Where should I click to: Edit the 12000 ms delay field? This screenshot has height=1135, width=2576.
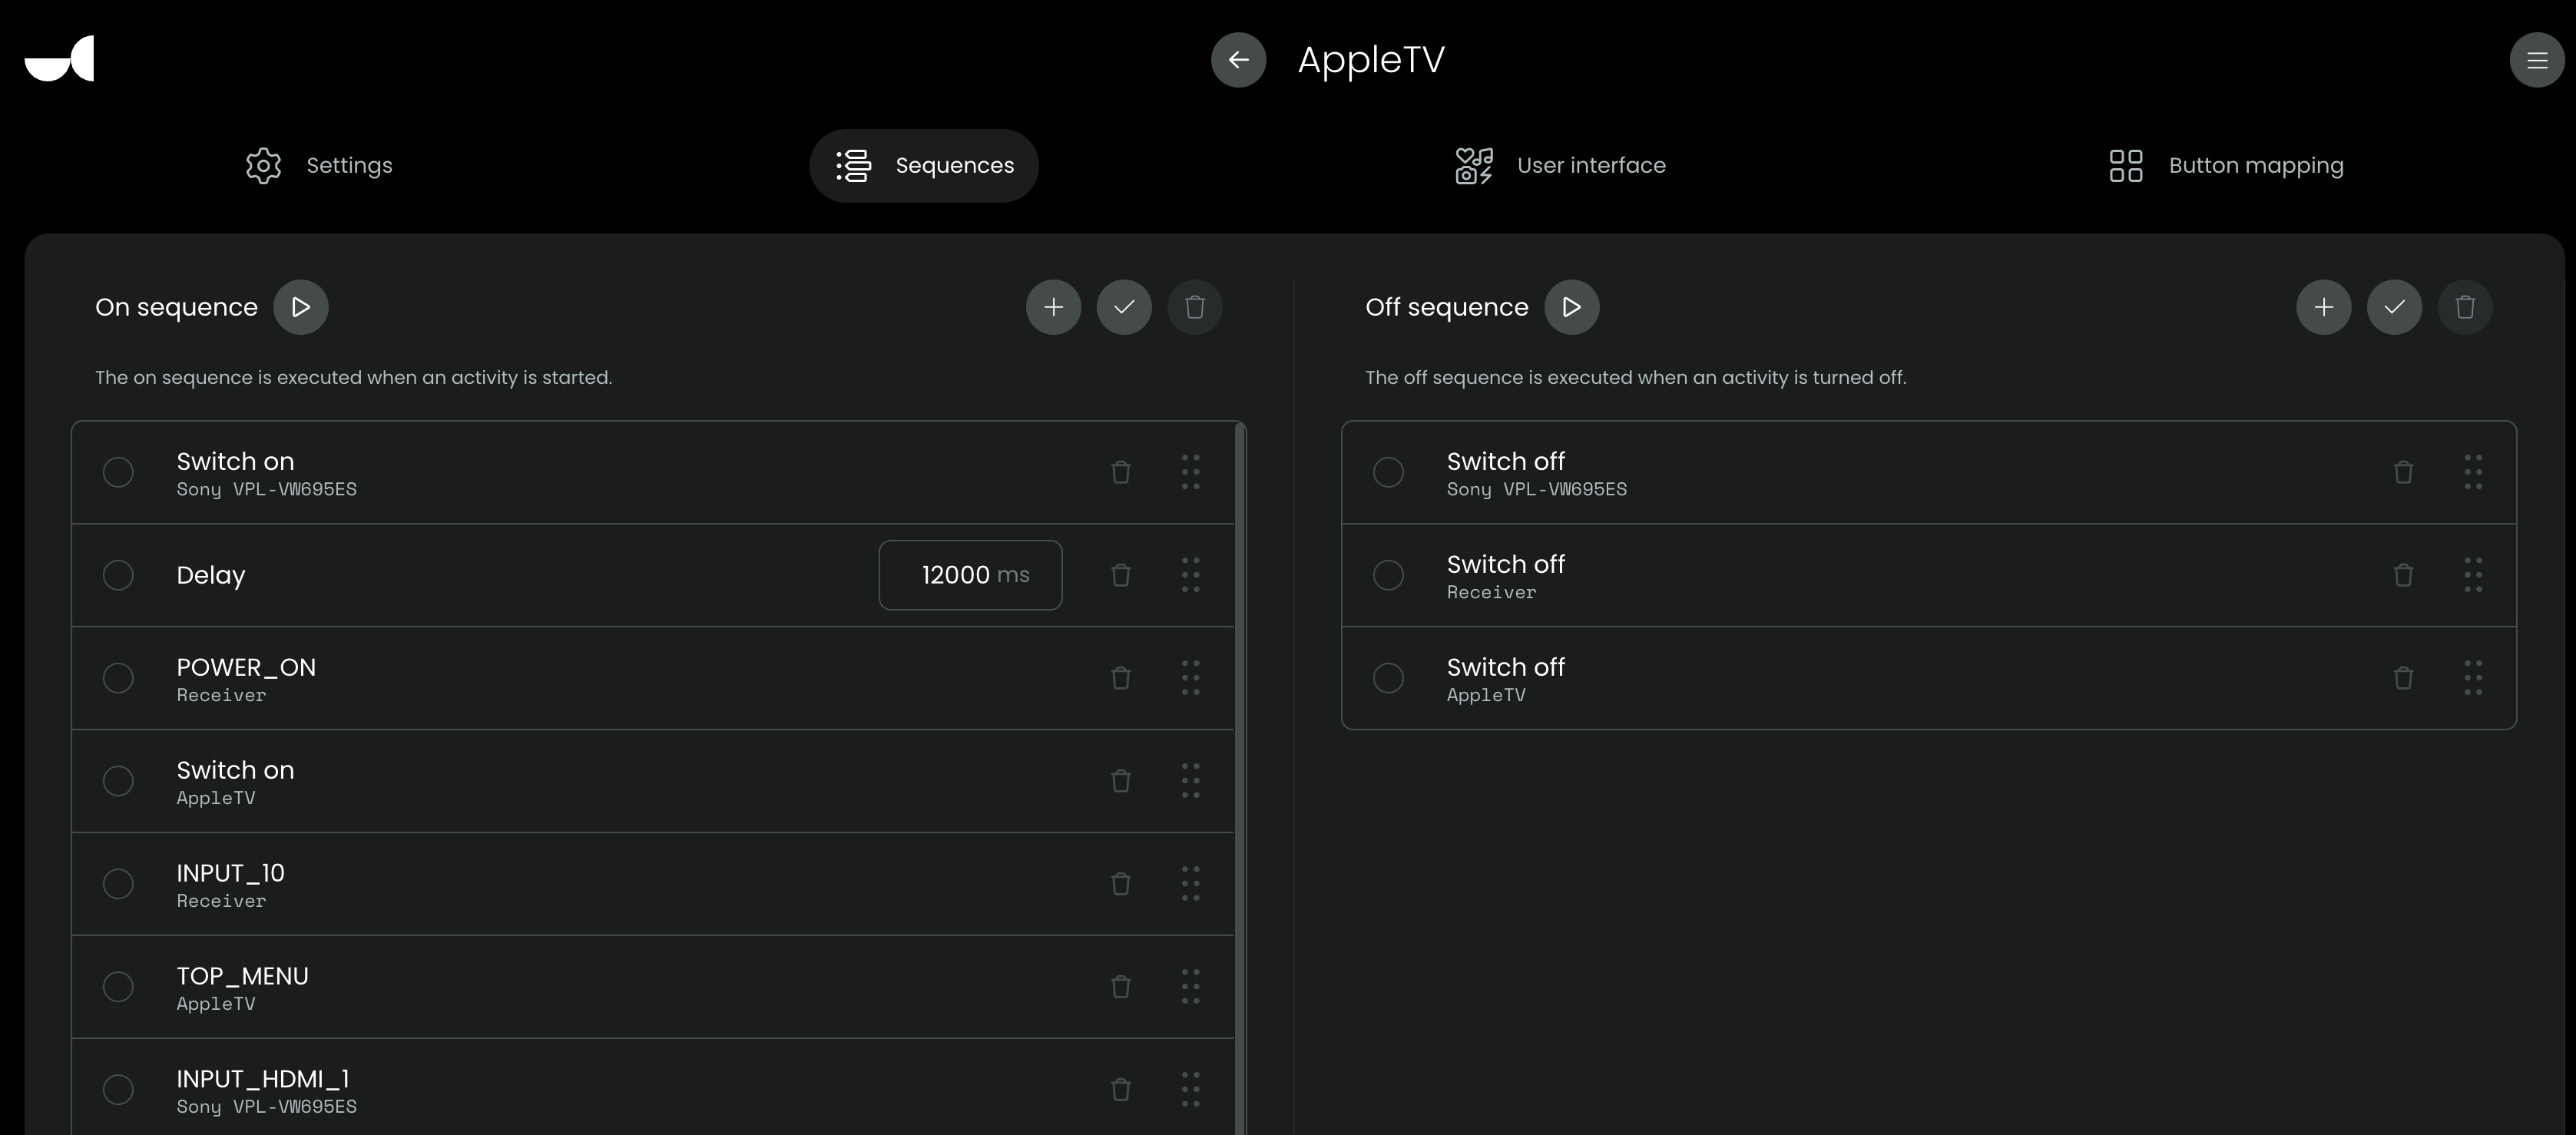point(970,575)
